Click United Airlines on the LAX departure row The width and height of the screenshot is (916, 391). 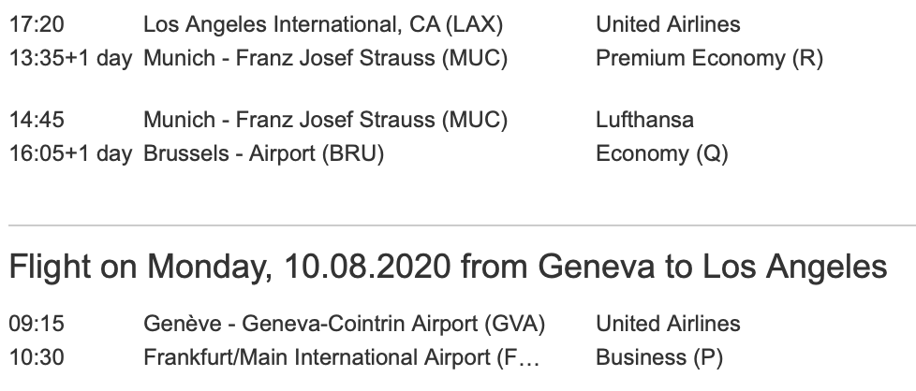[x=668, y=24]
